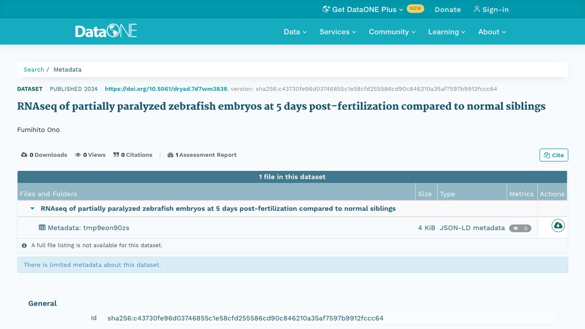
Task: Open the dataset DOI link
Action: click(166, 89)
